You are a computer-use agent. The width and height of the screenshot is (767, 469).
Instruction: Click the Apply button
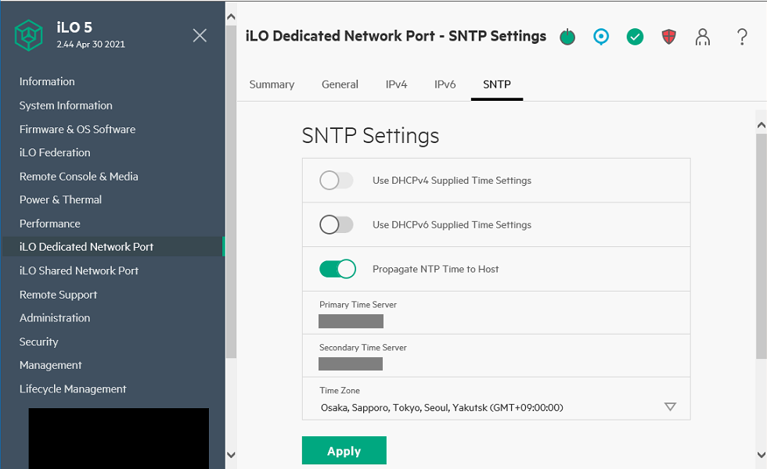point(344,450)
